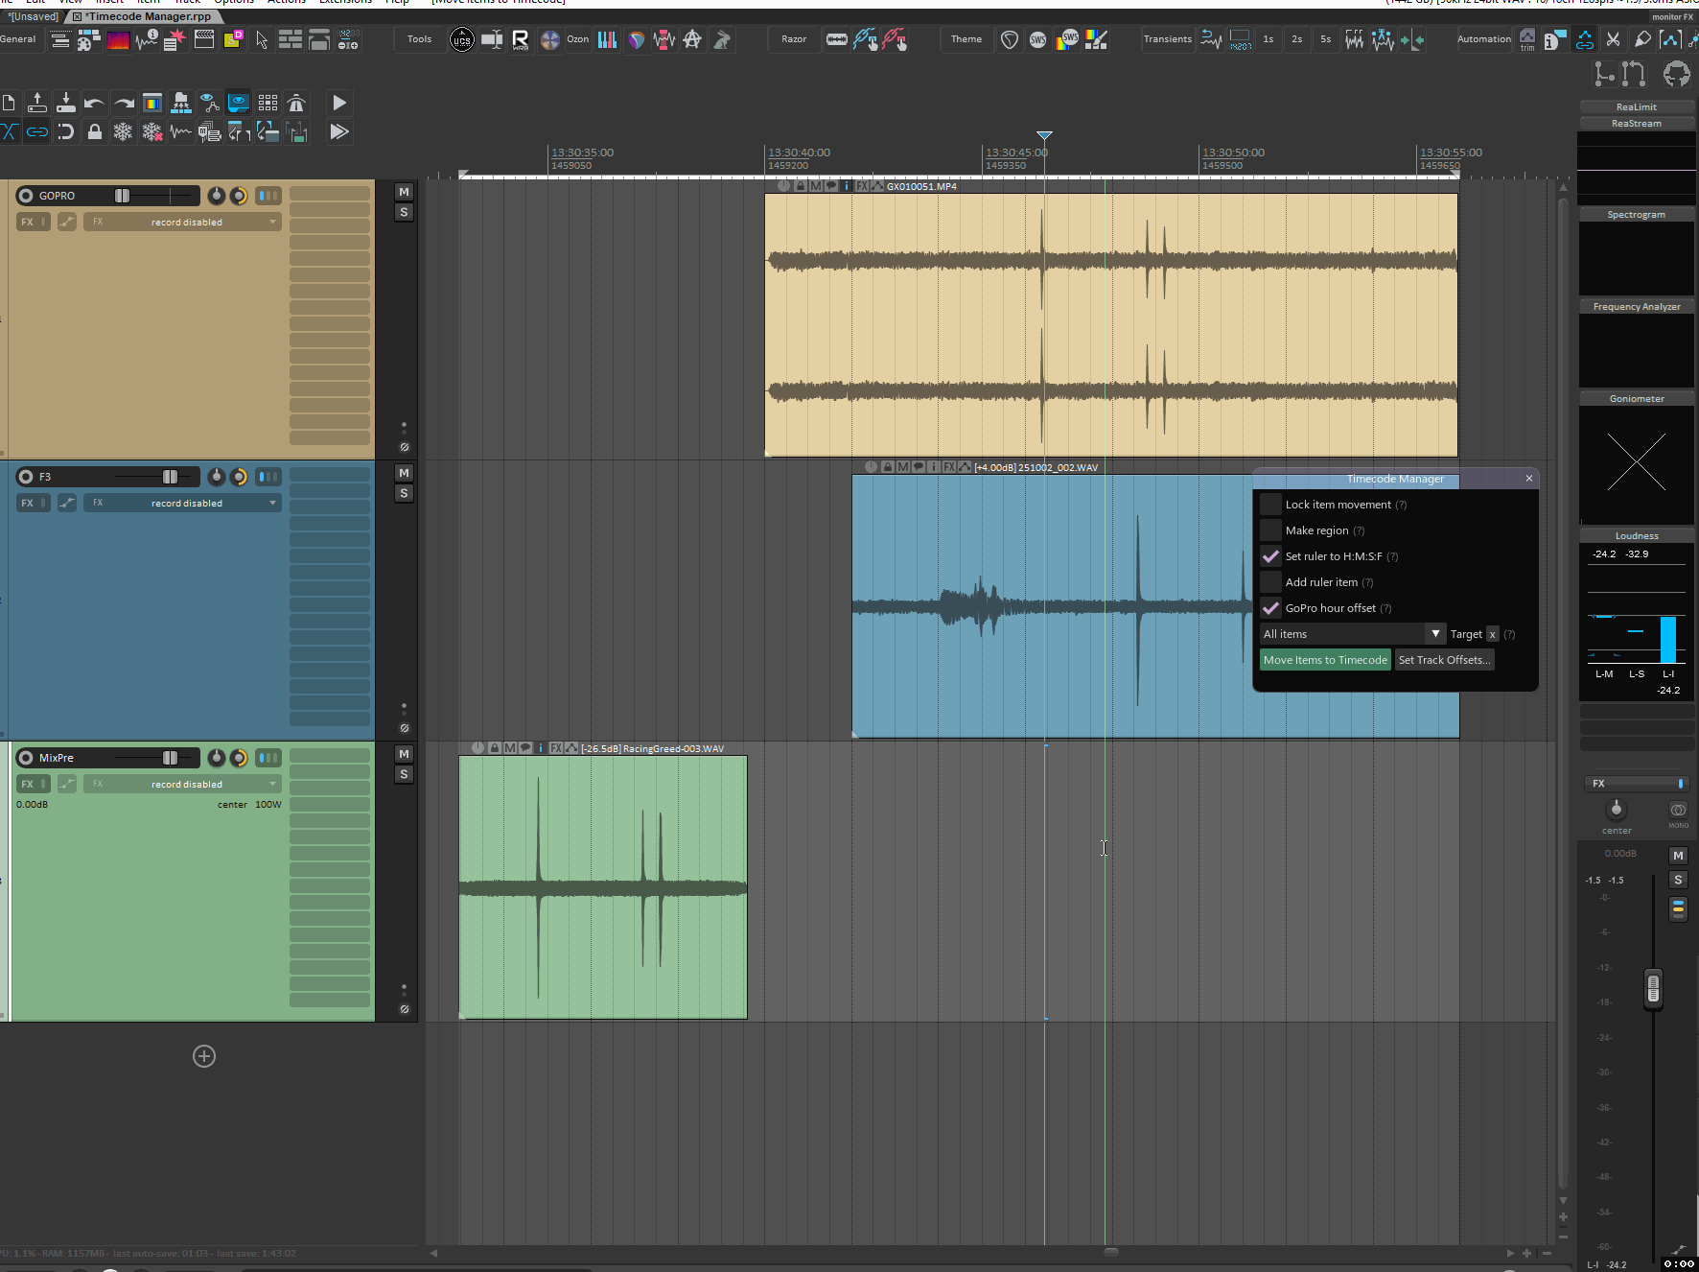Check the Make region checkbox
Viewport: 1699px width, 1272px height.
tap(1270, 530)
